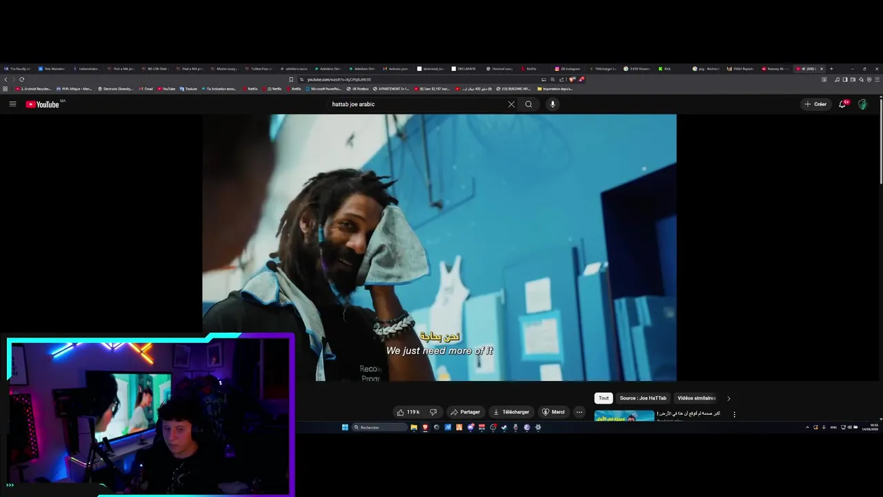This screenshot has height=497, width=883.
Task: Click the search magnifier button
Action: pos(528,104)
